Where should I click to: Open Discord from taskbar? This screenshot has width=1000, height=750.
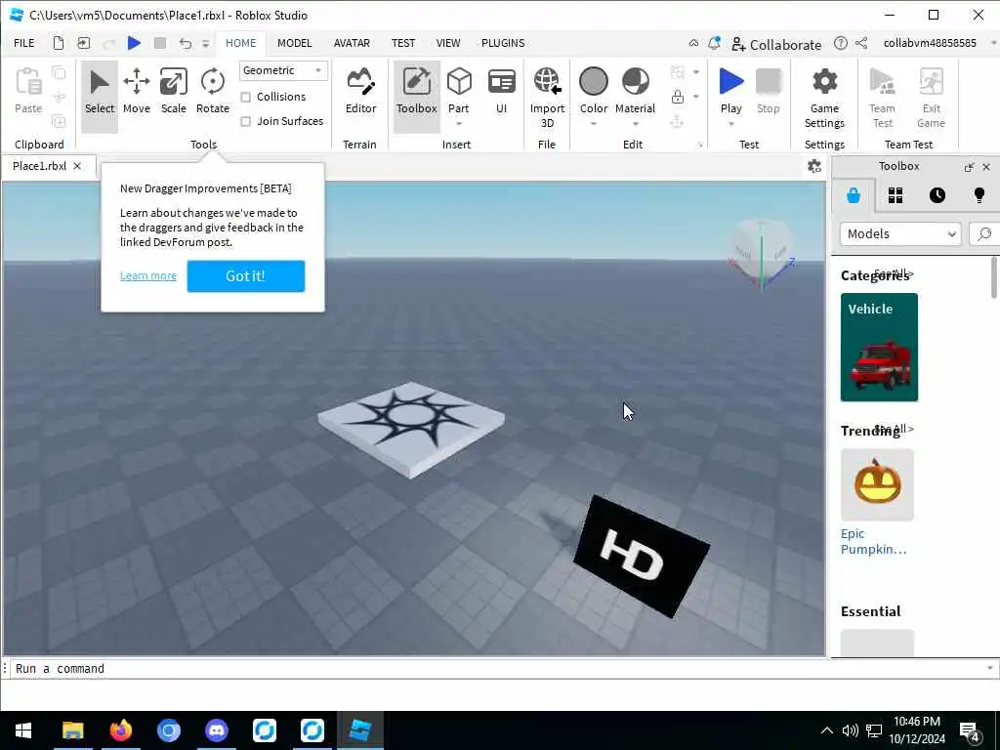coord(216,730)
